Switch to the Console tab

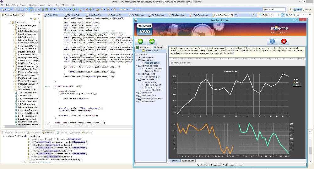pyautogui.click(x=62, y=132)
